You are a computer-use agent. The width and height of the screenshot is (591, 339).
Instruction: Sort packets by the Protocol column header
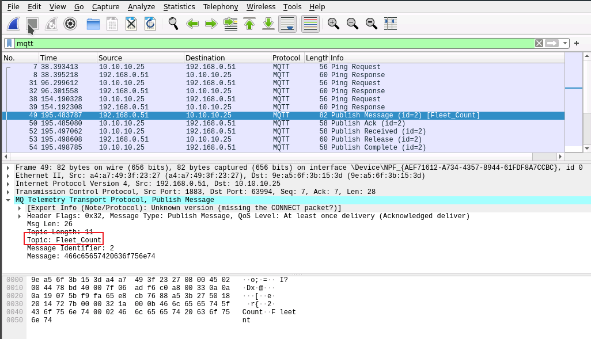tap(286, 58)
